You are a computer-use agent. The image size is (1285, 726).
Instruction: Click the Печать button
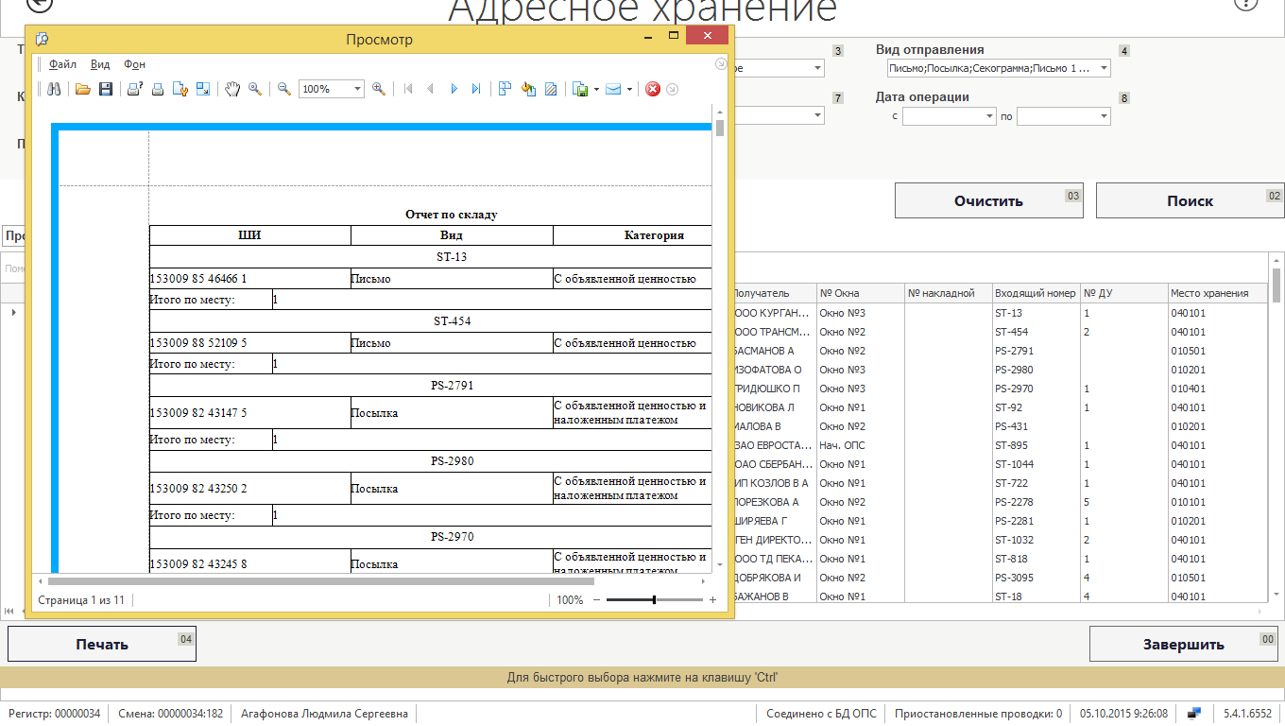click(102, 645)
